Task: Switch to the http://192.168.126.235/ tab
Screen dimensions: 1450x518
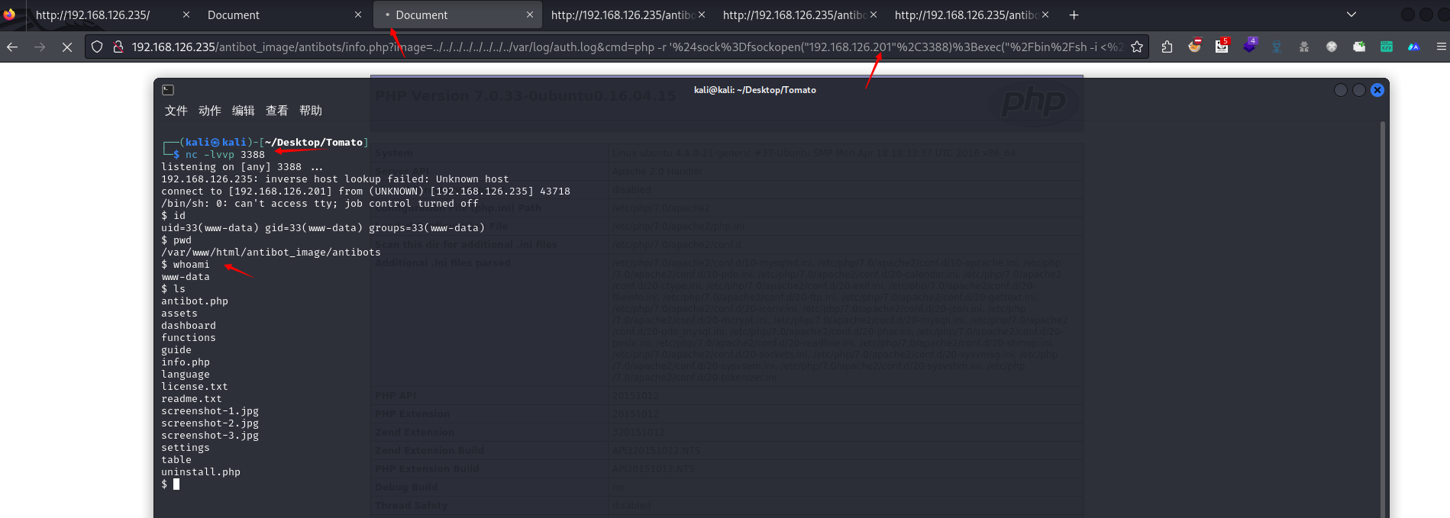Action: [x=111, y=14]
